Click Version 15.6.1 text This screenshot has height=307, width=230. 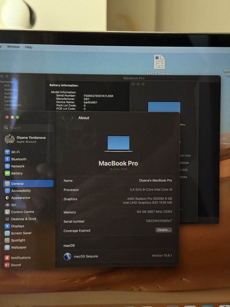point(162,255)
